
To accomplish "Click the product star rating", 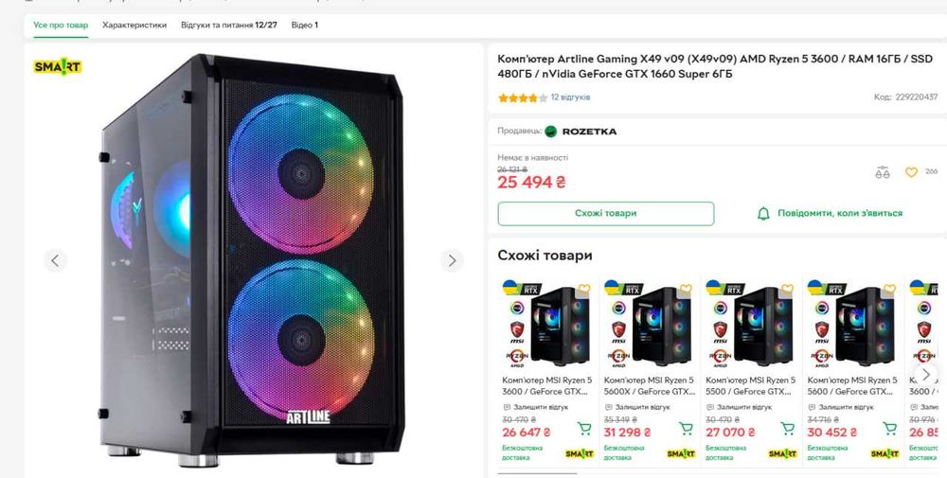I will coord(523,97).
